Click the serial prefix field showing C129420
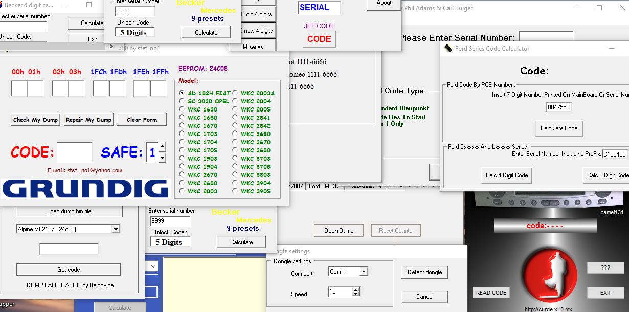 615,154
